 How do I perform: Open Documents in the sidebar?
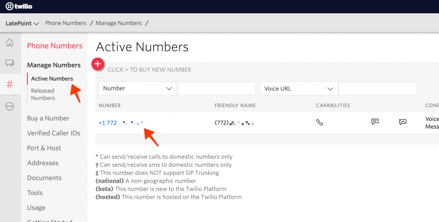tap(44, 178)
